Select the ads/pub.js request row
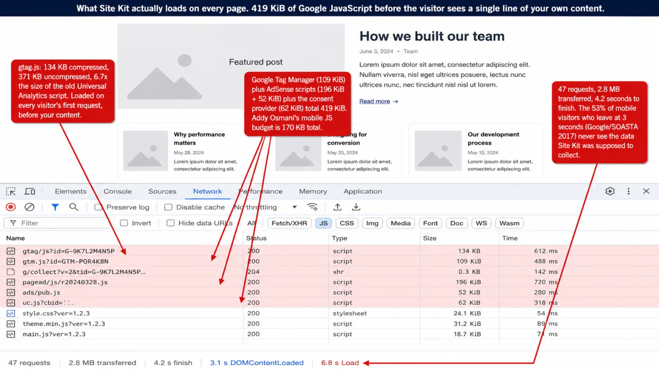 329,292
